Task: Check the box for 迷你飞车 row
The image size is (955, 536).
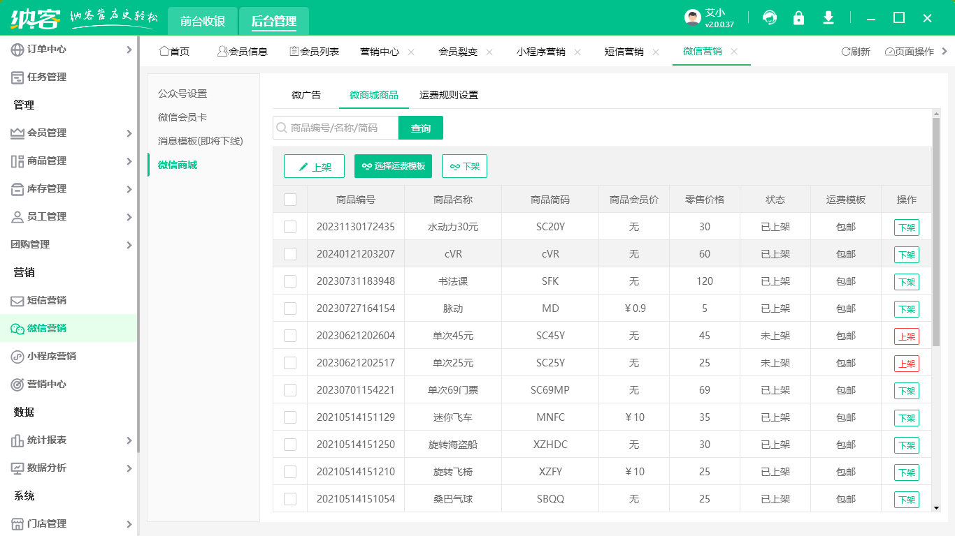Action: click(x=290, y=417)
